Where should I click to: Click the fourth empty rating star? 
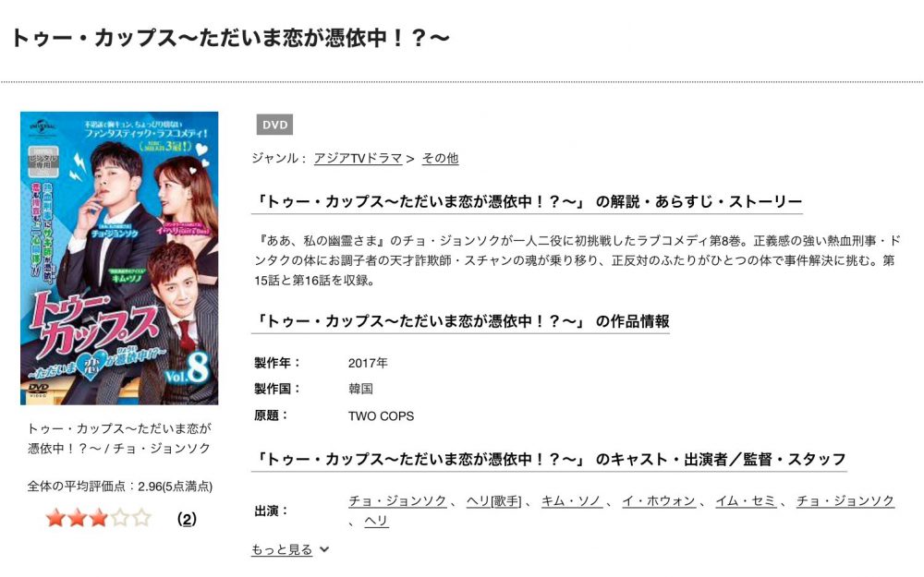click(119, 518)
